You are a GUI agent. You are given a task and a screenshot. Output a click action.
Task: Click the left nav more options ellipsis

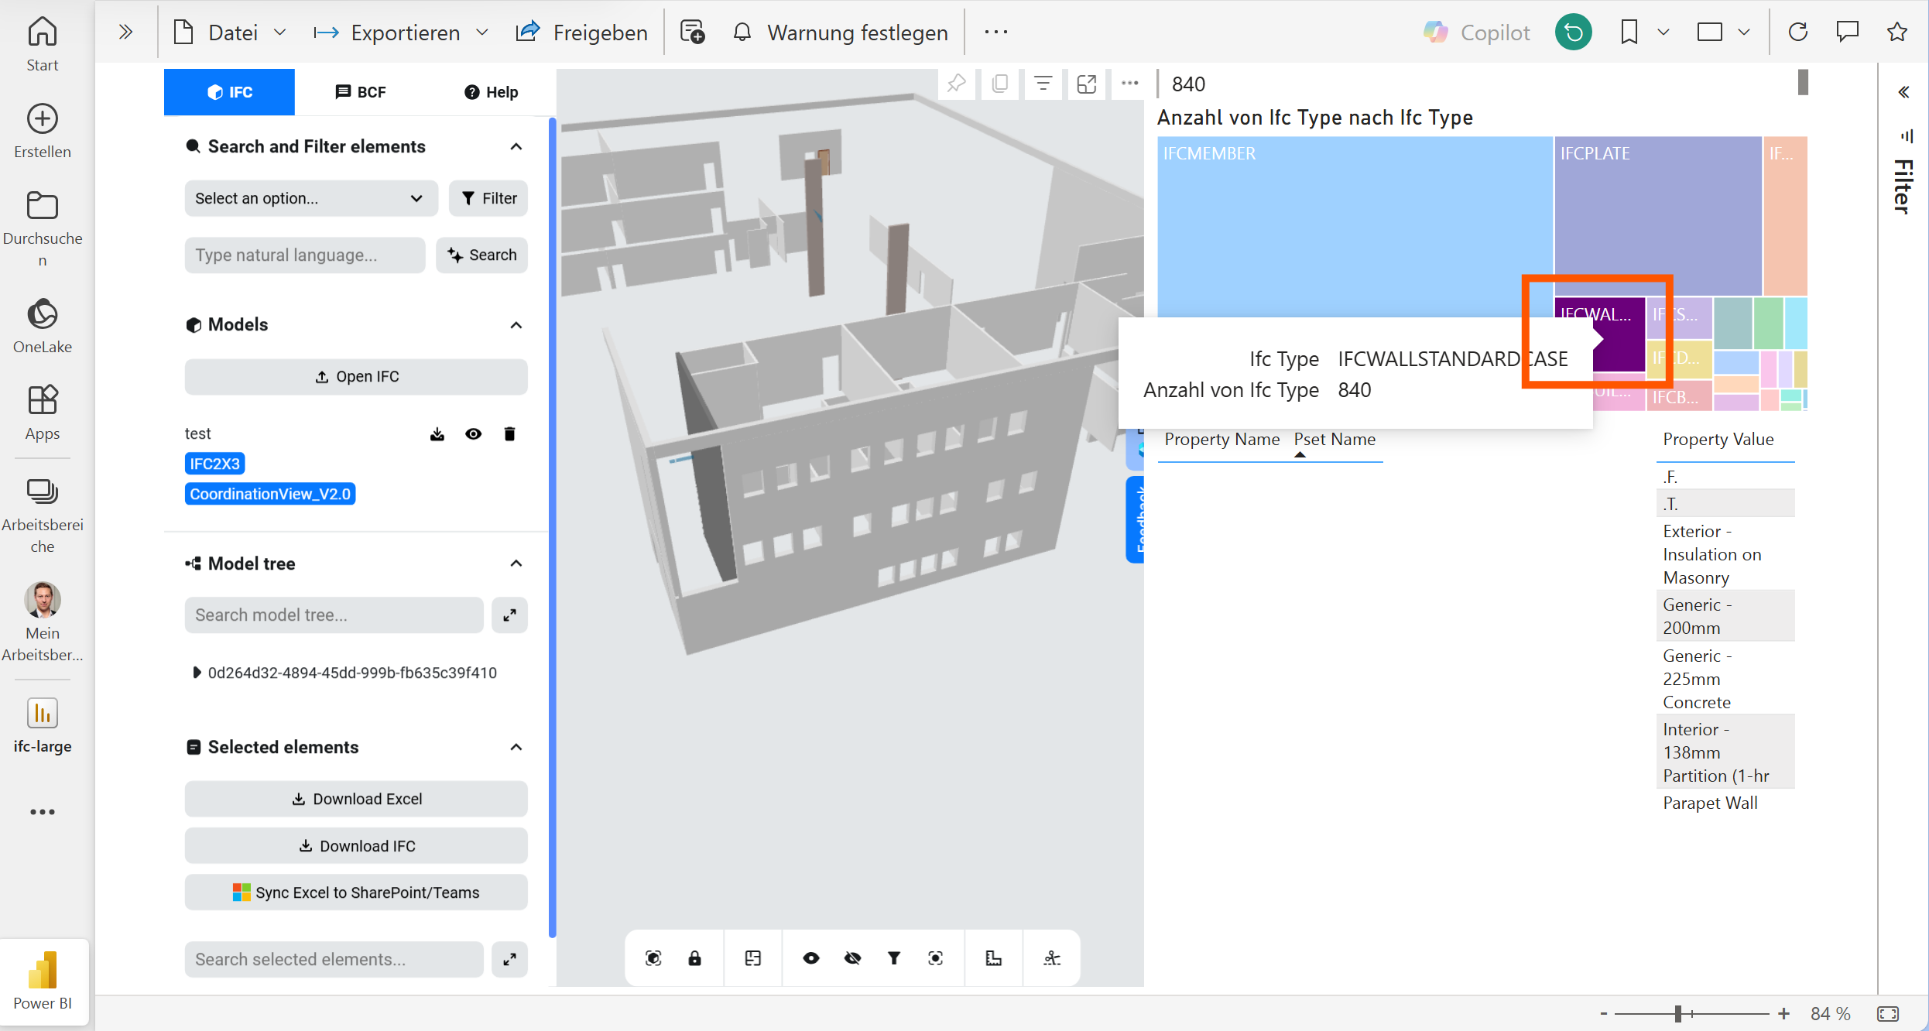tap(43, 812)
